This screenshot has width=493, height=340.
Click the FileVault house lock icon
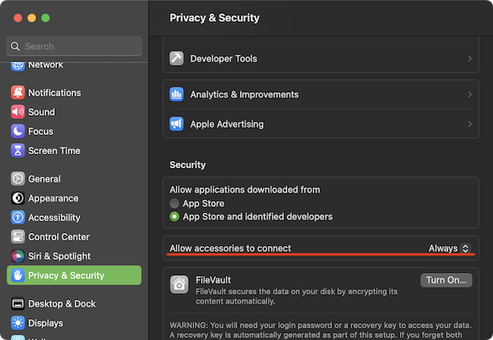[x=179, y=285]
